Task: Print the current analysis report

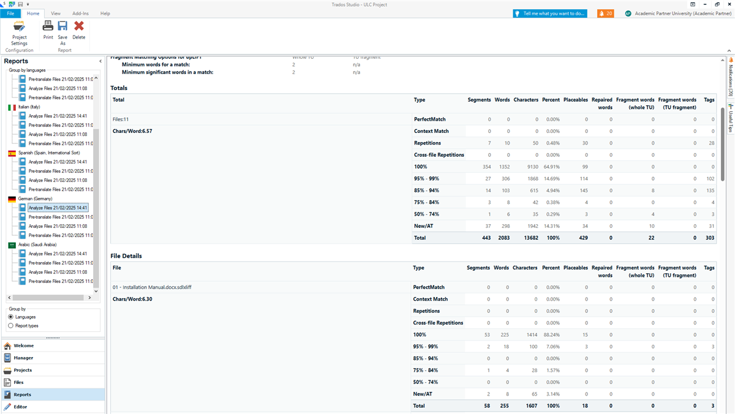Action: 48,29
